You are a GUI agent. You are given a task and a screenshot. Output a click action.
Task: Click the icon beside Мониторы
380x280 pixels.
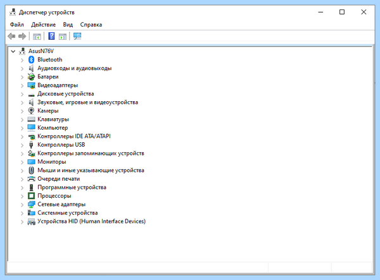31,162
